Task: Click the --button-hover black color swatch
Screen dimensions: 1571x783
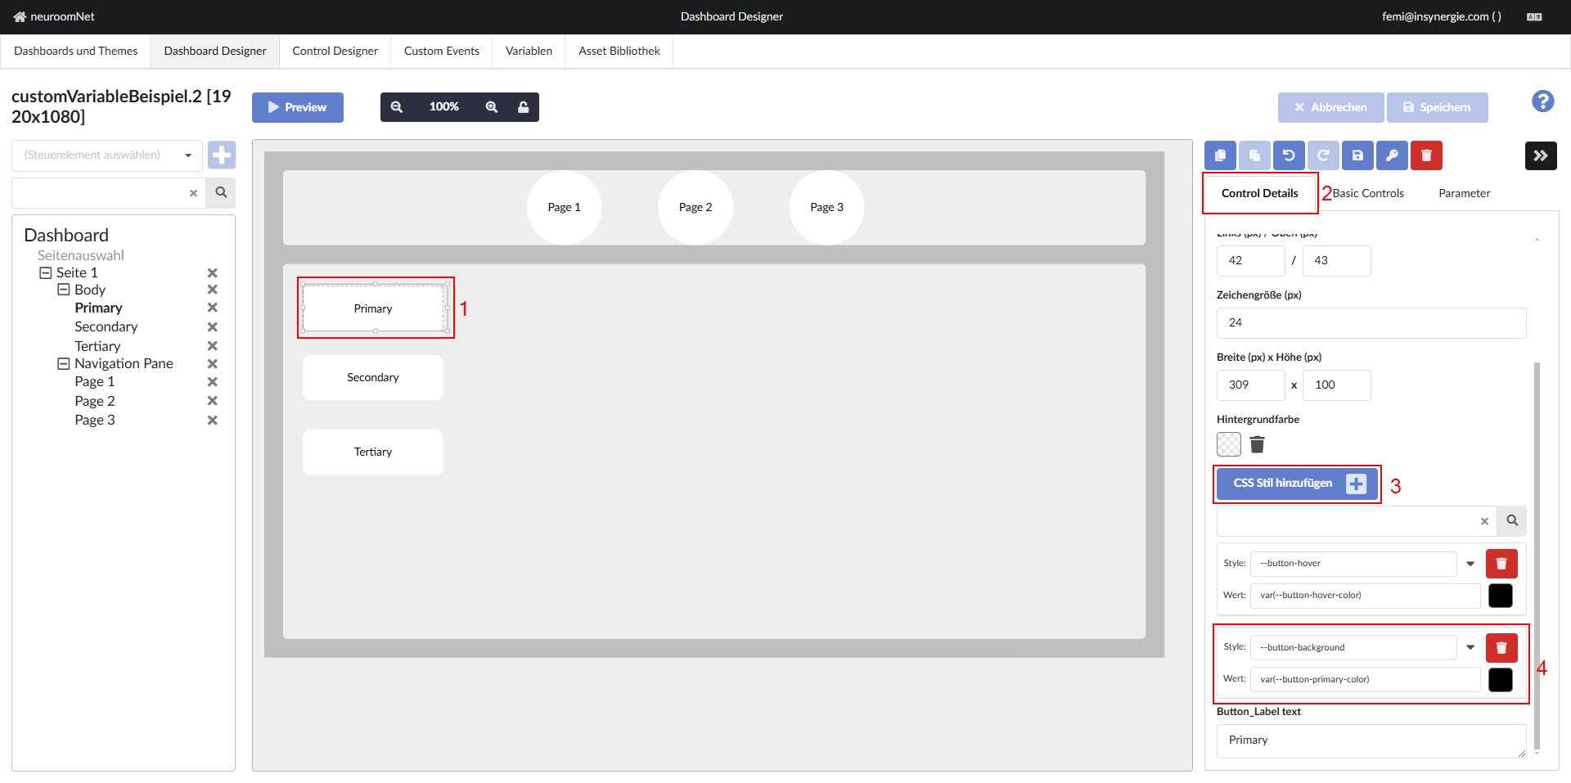Action: pos(1500,596)
